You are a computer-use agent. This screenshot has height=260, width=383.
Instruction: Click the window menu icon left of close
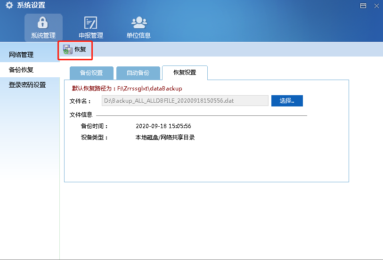tap(363, 6)
